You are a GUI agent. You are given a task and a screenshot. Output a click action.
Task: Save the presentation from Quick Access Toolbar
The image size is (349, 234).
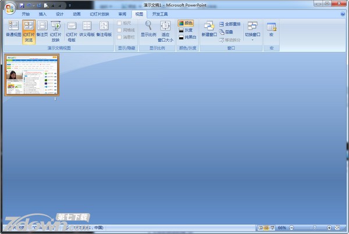(22, 5)
